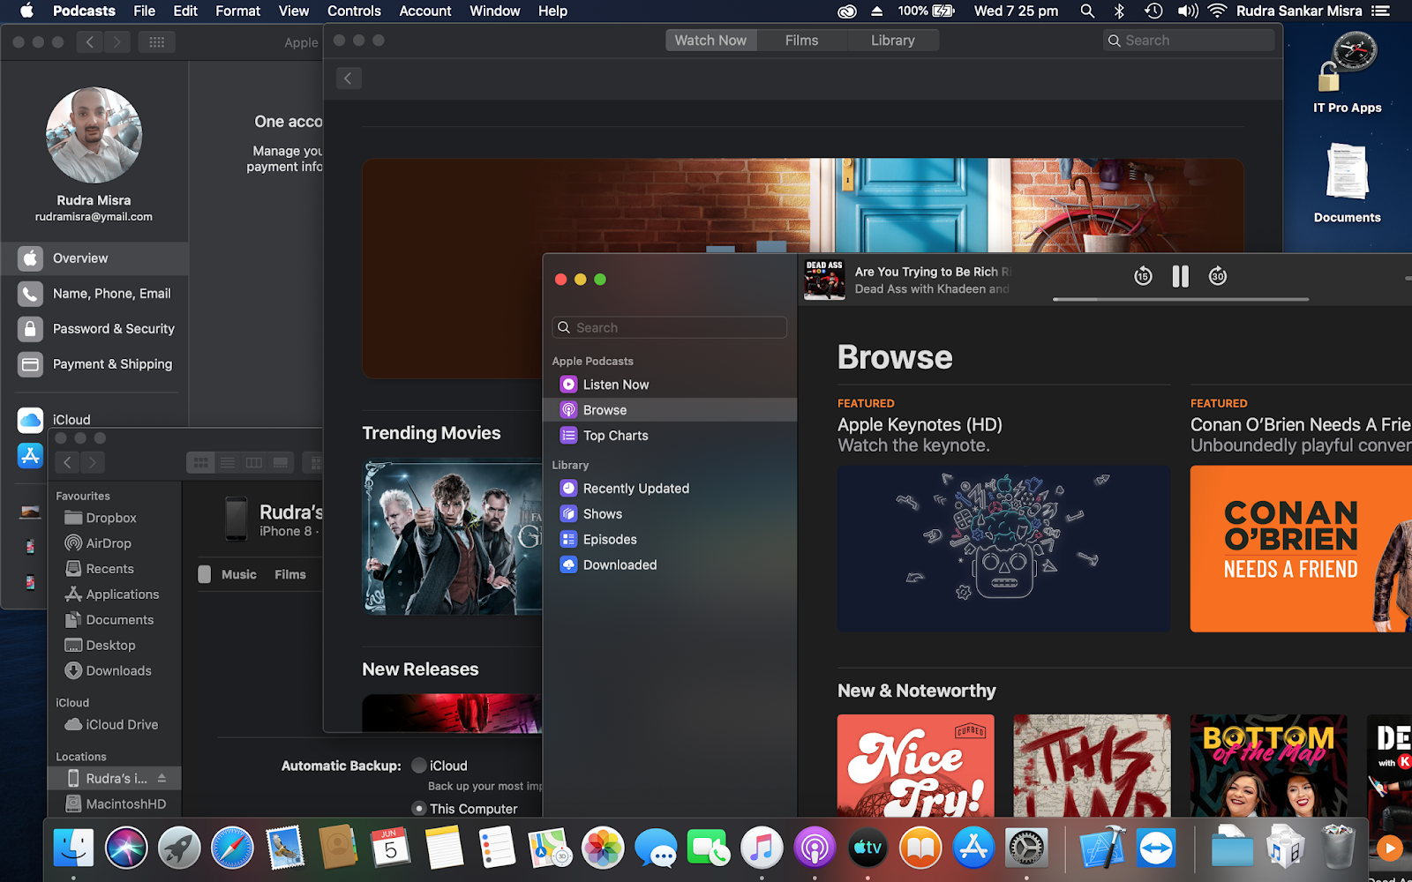
Task: Go back in the Apple TV window
Action: tap(349, 78)
